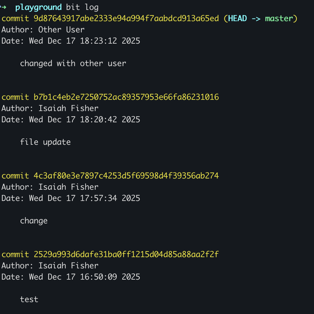The height and width of the screenshot is (314, 314).
Task: Click the date 'Dec 17 18:23:12 2025'
Action: click(x=85, y=41)
